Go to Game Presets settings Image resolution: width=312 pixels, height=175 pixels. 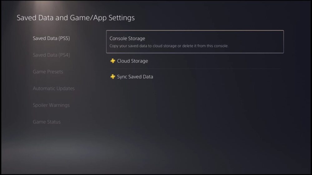[x=48, y=72]
